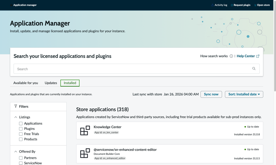Collapse the Offered By filter section

coord(16,152)
